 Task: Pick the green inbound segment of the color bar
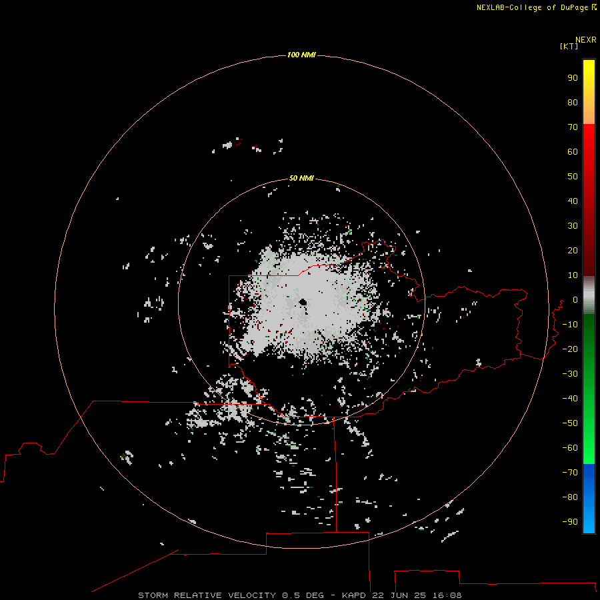pyautogui.click(x=589, y=389)
